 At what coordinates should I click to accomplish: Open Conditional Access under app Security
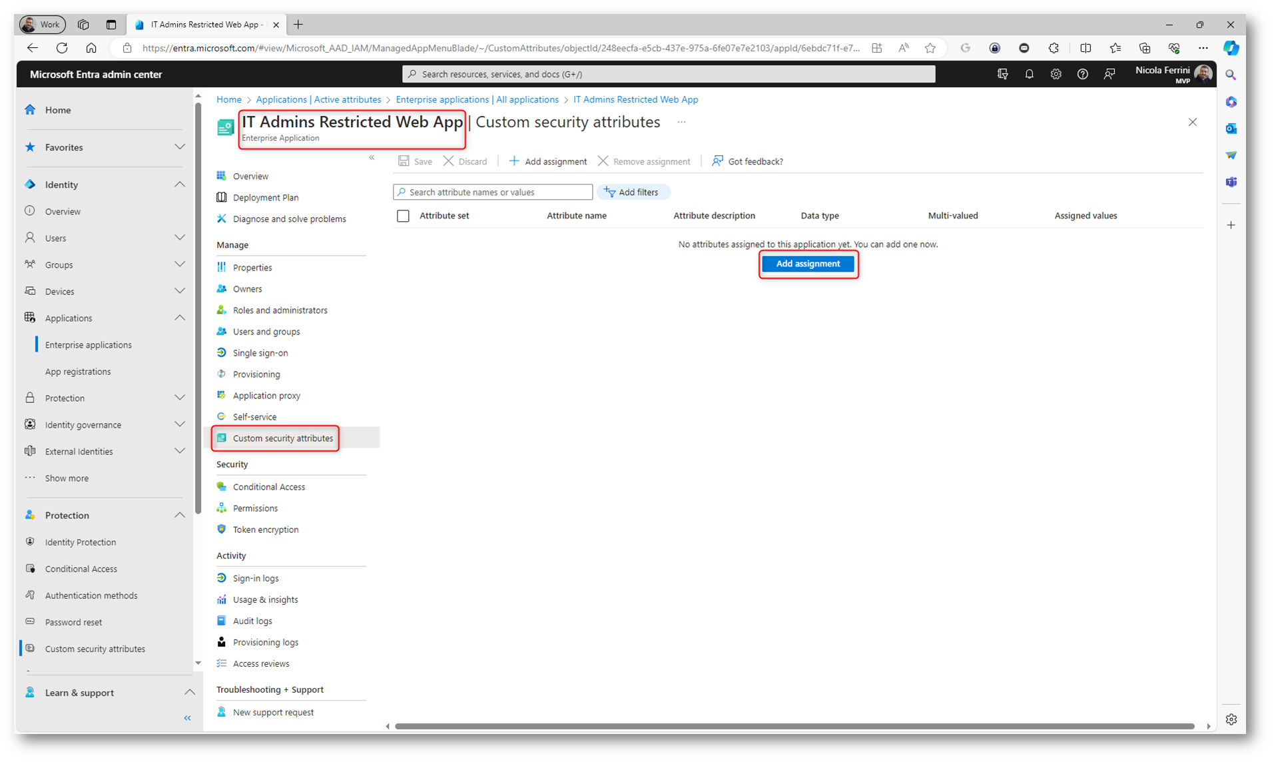point(269,487)
